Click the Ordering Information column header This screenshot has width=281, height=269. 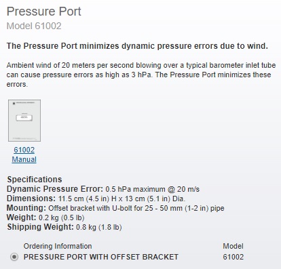(58, 246)
